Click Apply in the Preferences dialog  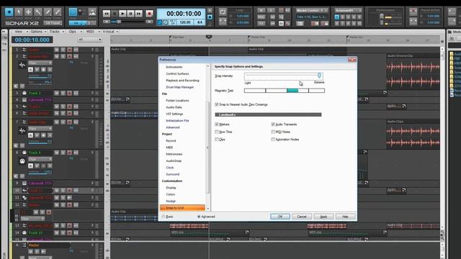[323, 217]
